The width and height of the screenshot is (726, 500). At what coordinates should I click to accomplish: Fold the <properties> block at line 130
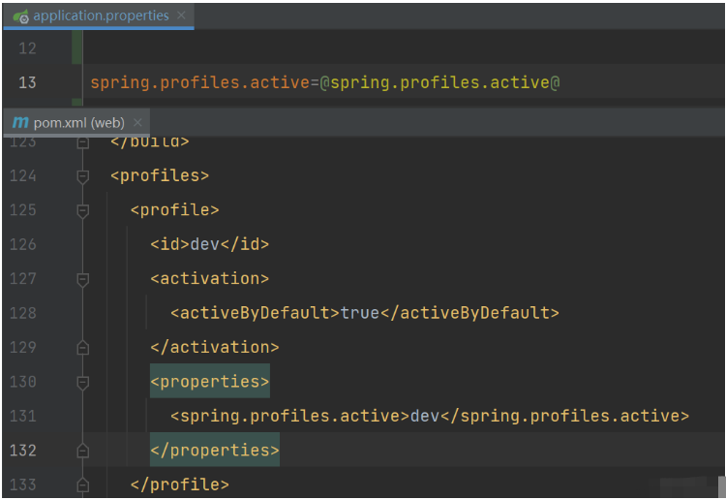click(83, 382)
